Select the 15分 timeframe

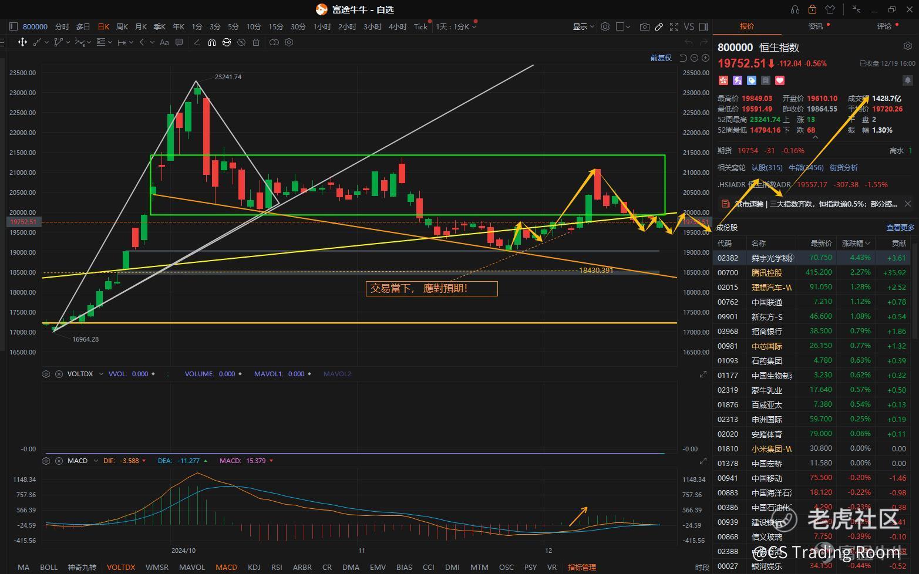point(276,26)
